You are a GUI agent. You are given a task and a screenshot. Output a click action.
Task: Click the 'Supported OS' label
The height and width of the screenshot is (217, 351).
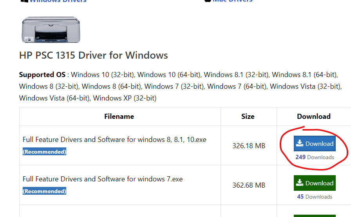42,74
